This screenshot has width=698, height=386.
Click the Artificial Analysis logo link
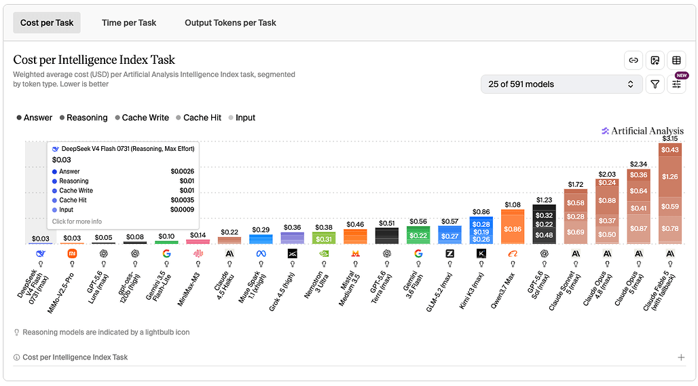point(642,130)
